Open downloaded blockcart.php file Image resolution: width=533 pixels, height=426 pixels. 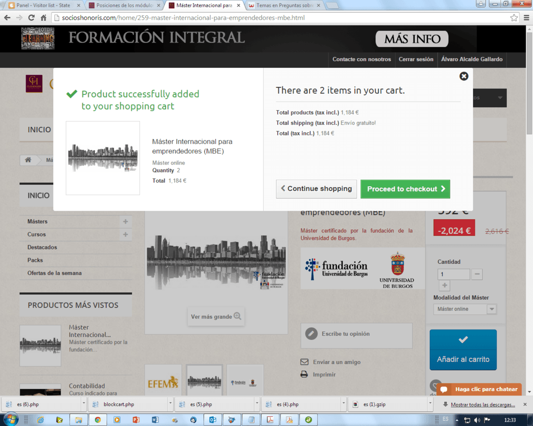pyautogui.click(x=128, y=404)
